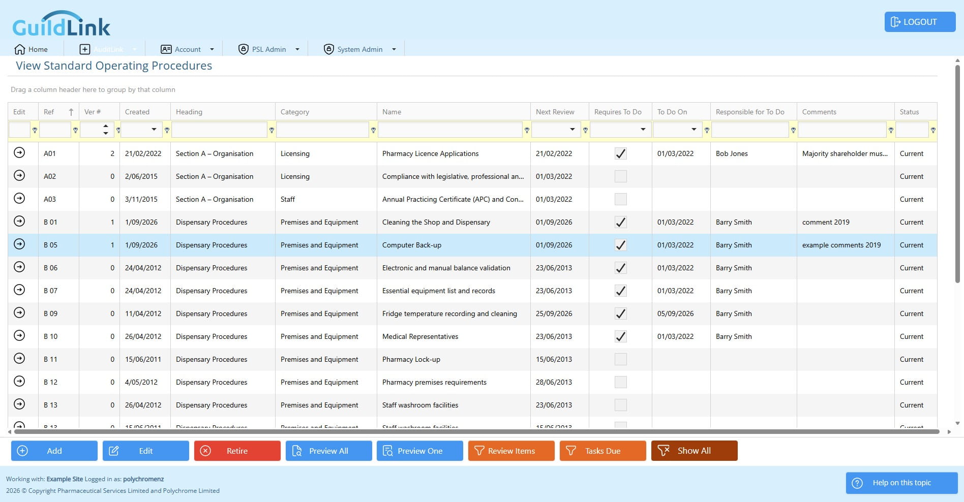The height and width of the screenshot is (502, 964).
Task: Open the edit arrow for row B 12
Action: point(19,381)
